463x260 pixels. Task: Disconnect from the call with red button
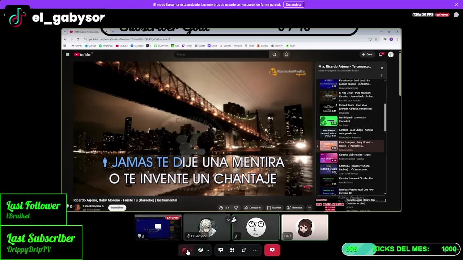272,250
